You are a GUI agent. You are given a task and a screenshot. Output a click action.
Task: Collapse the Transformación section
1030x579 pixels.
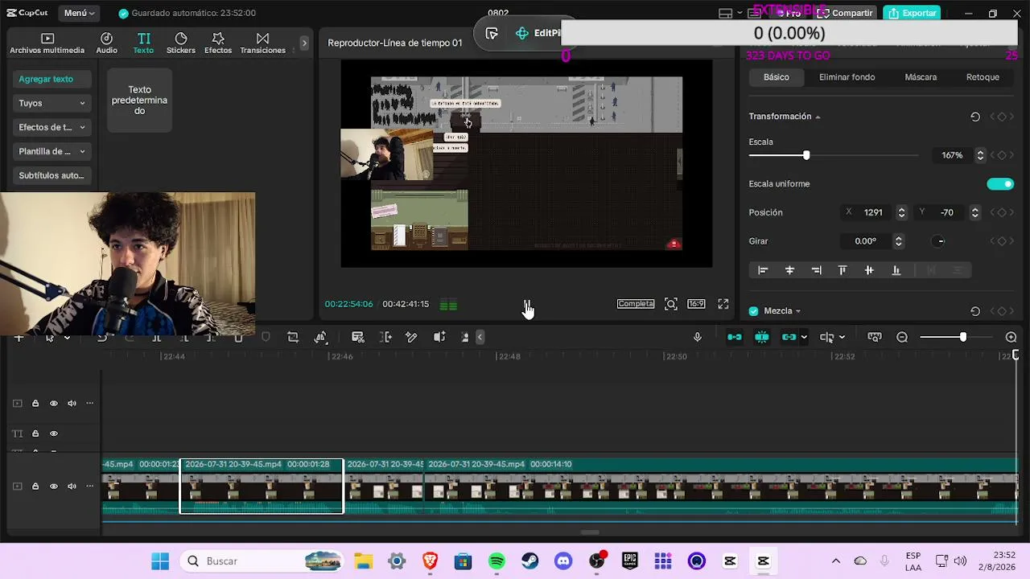pyautogui.click(x=818, y=117)
